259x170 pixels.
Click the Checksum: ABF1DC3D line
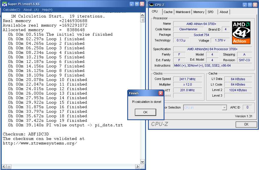click(26, 134)
